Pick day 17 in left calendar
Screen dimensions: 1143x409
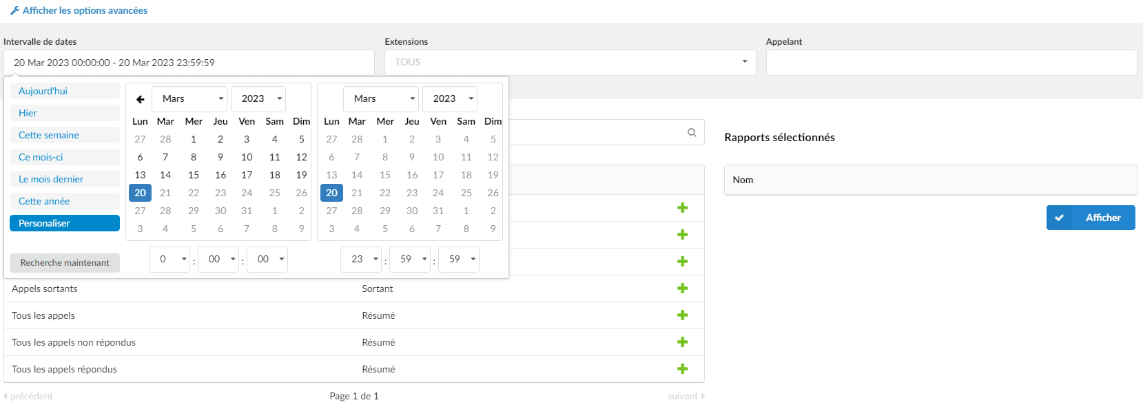tap(247, 175)
